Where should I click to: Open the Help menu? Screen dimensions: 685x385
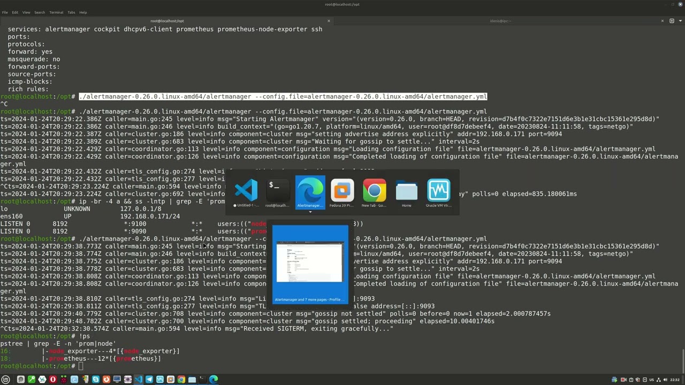(83, 12)
